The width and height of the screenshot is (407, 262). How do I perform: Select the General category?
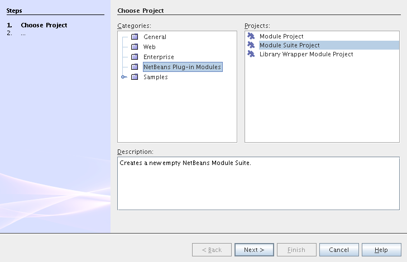click(155, 37)
